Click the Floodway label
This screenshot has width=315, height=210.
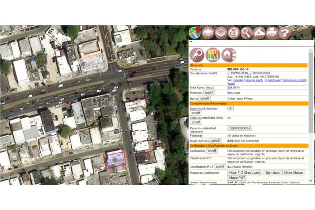[x=196, y=136]
